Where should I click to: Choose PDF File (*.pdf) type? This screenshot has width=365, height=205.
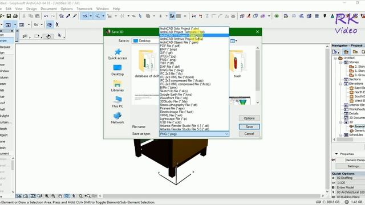pyautogui.click(x=194, y=46)
